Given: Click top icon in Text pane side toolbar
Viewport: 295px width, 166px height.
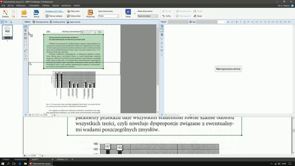Looking at the screenshot, I should [162, 27].
